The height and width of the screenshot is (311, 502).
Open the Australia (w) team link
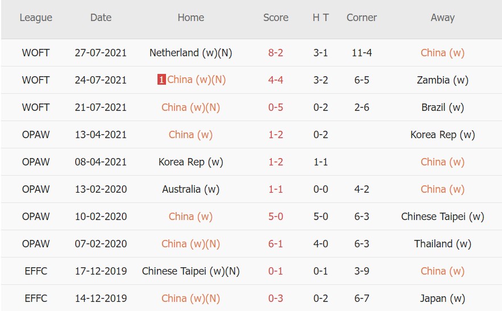tap(191, 189)
